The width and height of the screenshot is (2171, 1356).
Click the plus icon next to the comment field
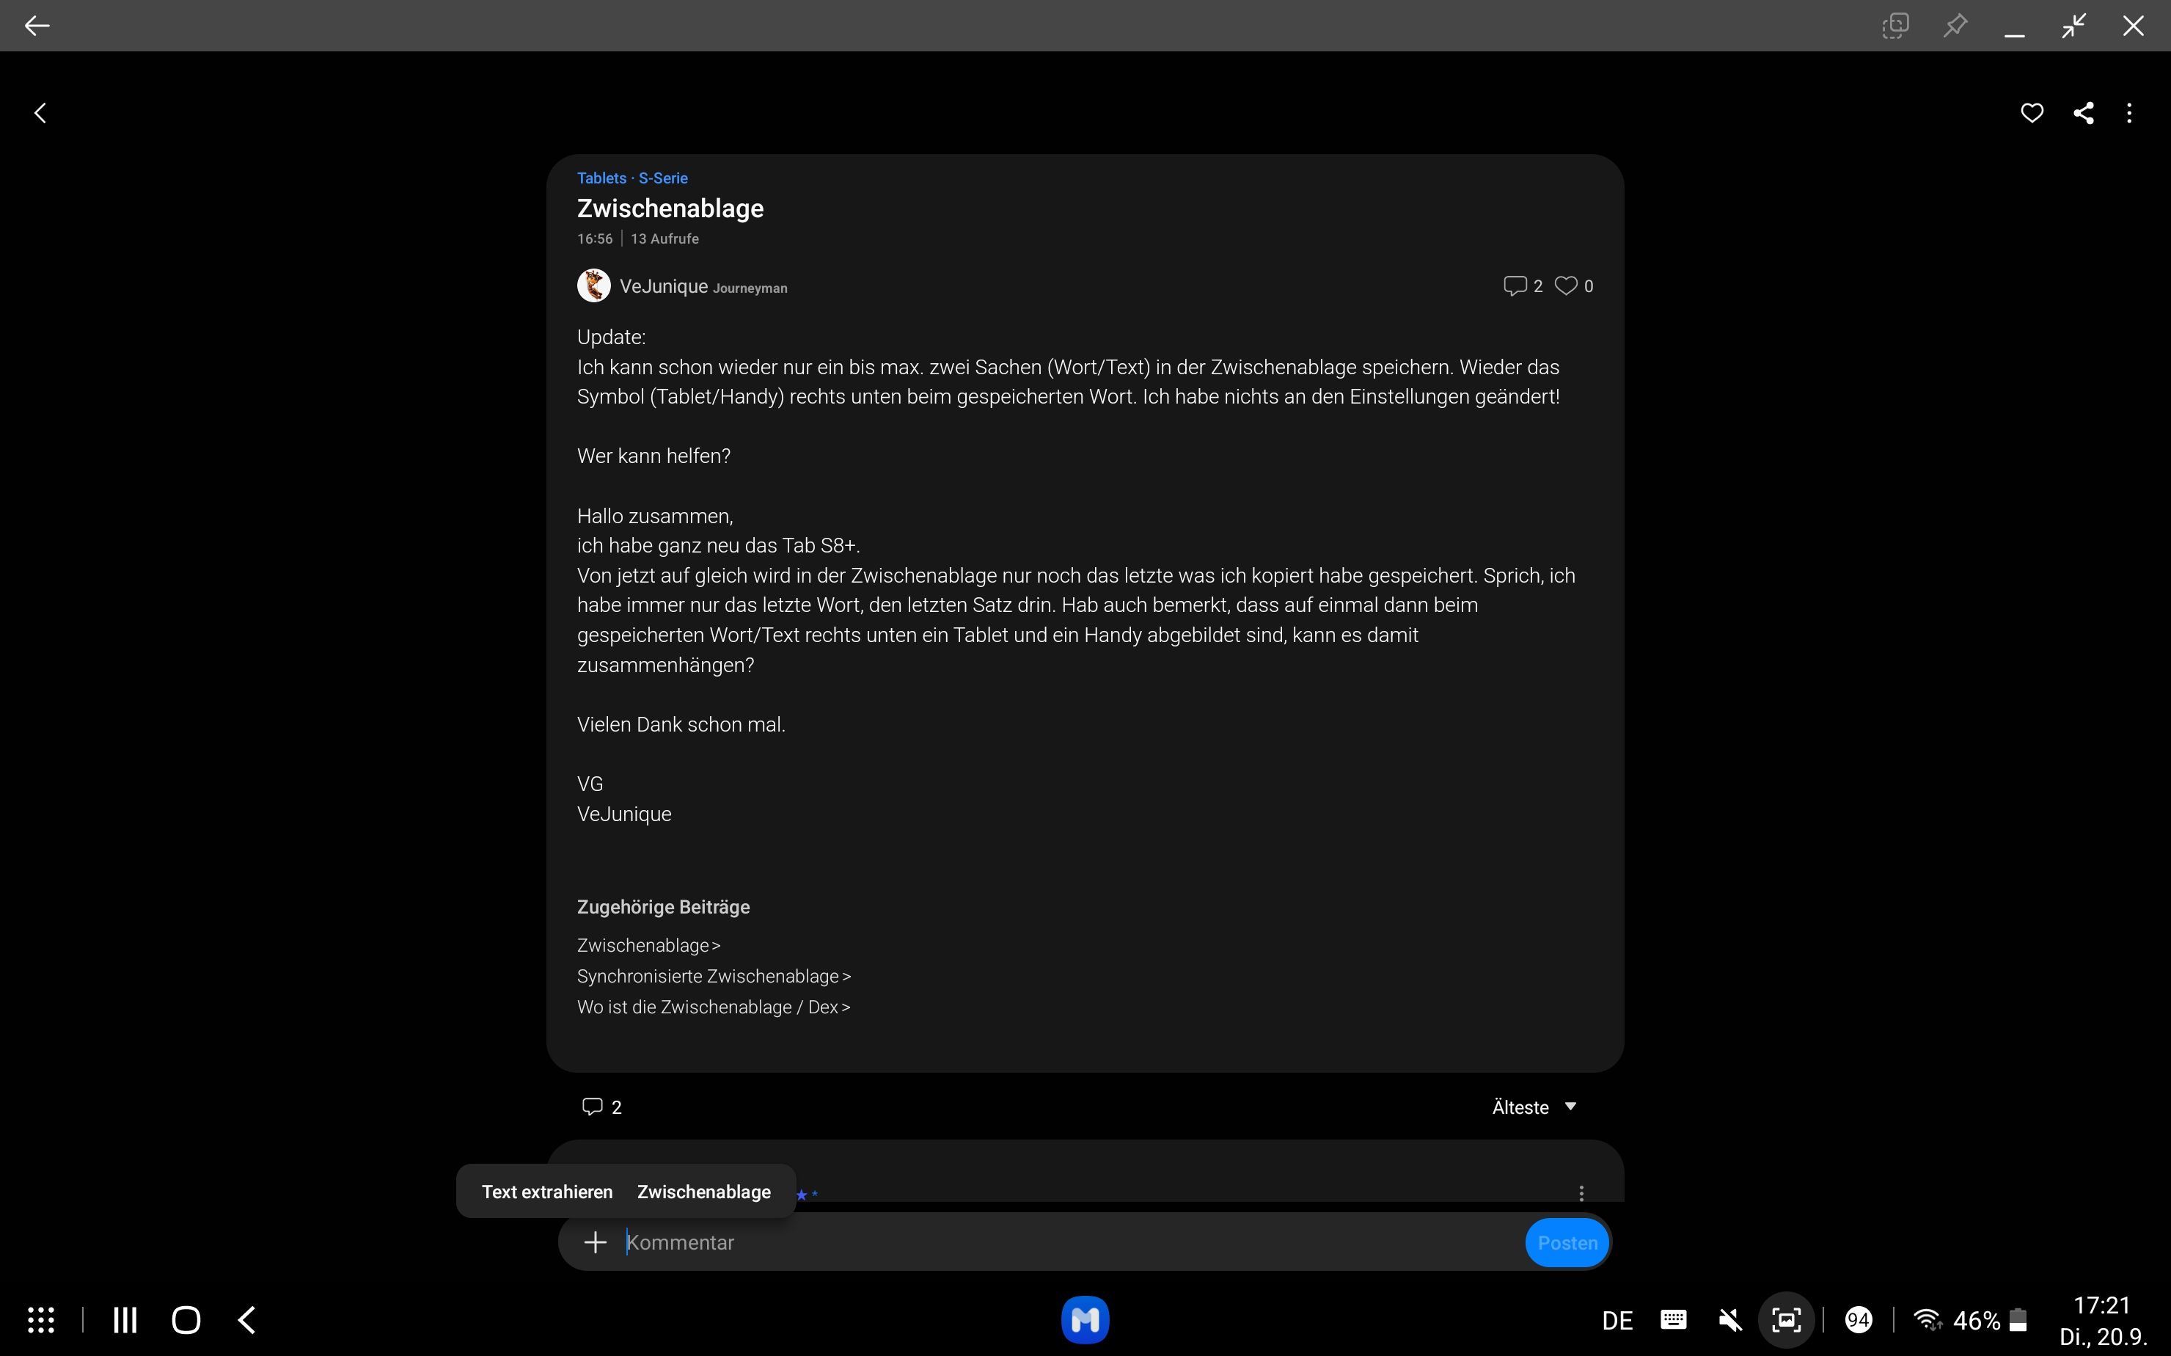point(595,1242)
